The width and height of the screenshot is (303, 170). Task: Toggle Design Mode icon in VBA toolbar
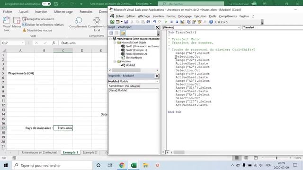tap(182, 22)
